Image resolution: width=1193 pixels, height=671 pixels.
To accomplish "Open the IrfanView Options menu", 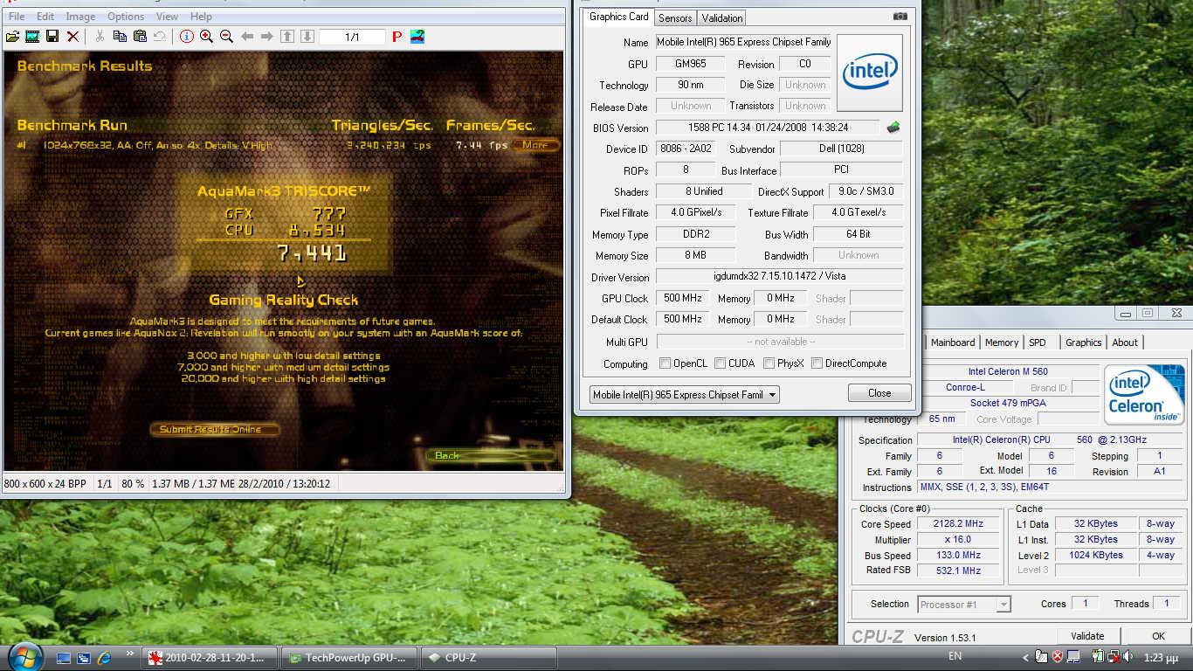I will [x=126, y=17].
